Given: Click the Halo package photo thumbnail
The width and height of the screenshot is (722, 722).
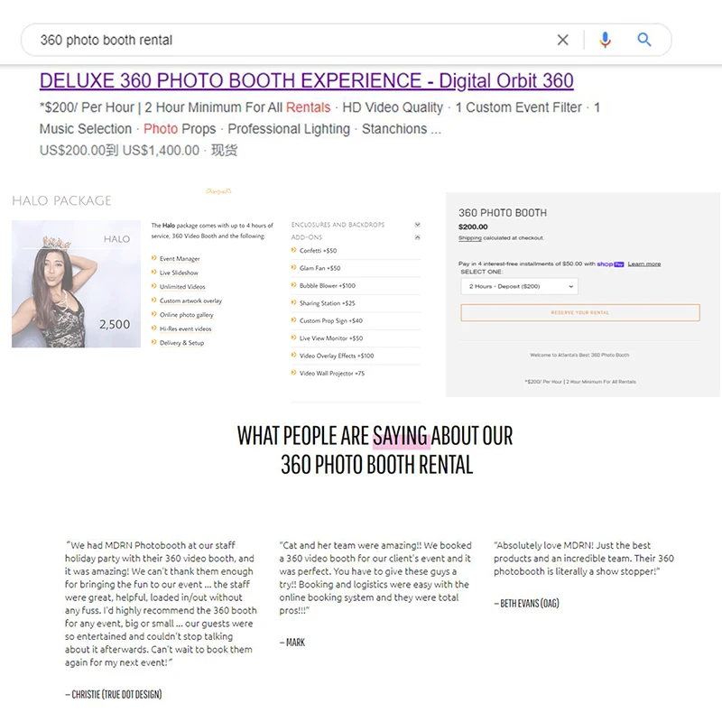Looking at the screenshot, I should coord(76,283).
